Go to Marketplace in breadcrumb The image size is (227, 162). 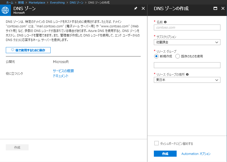[x=37, y=3]
